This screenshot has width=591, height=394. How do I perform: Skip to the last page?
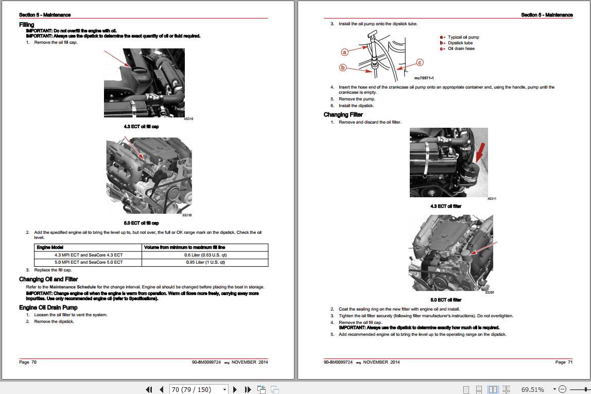pos(248,389)
